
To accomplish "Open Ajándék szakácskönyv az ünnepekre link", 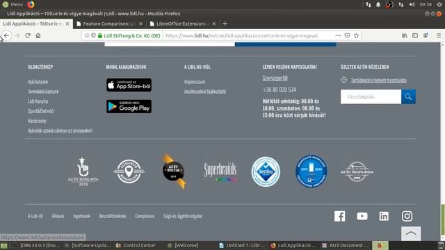I will (x=60, y=131).
